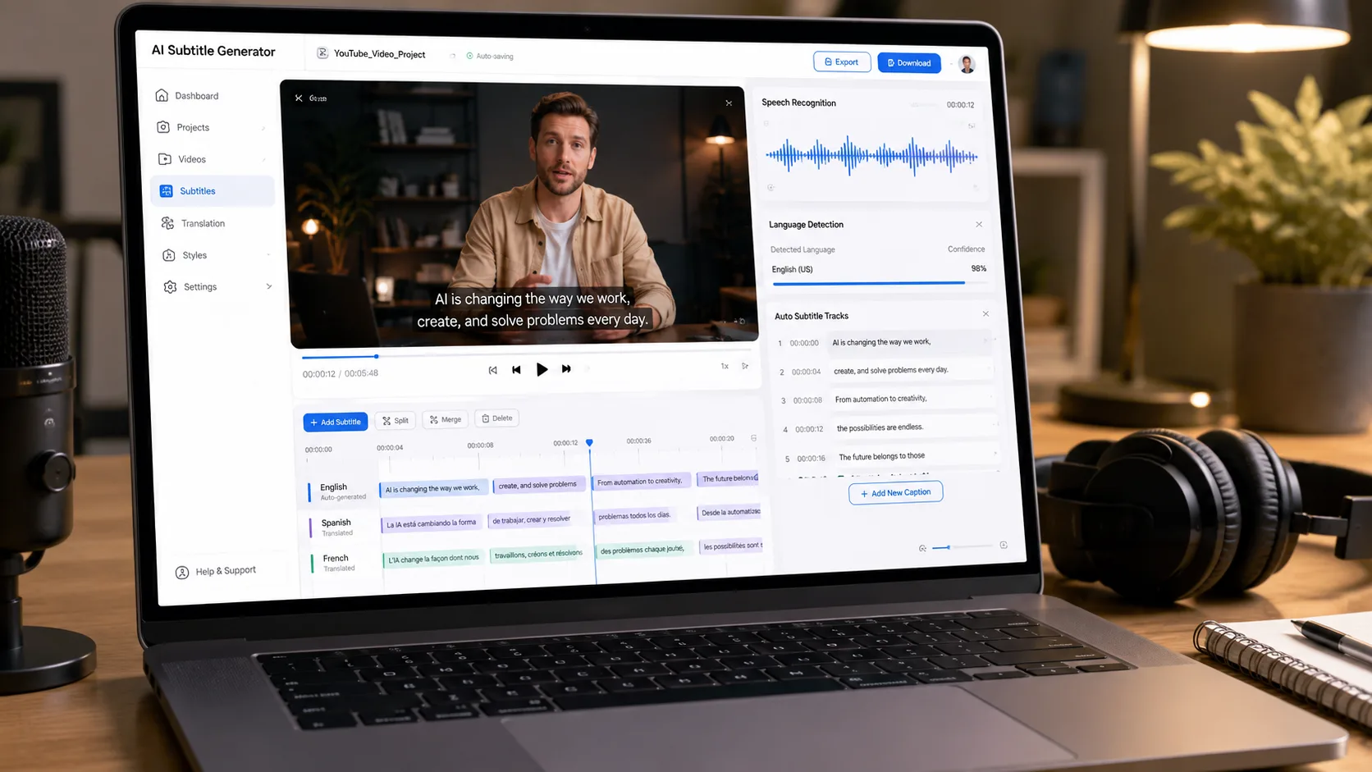Image resolution: width=1372 pixels, height=772 pixels.
Task: Click the Add Subtitle button
Action: (x=336, y=422)
